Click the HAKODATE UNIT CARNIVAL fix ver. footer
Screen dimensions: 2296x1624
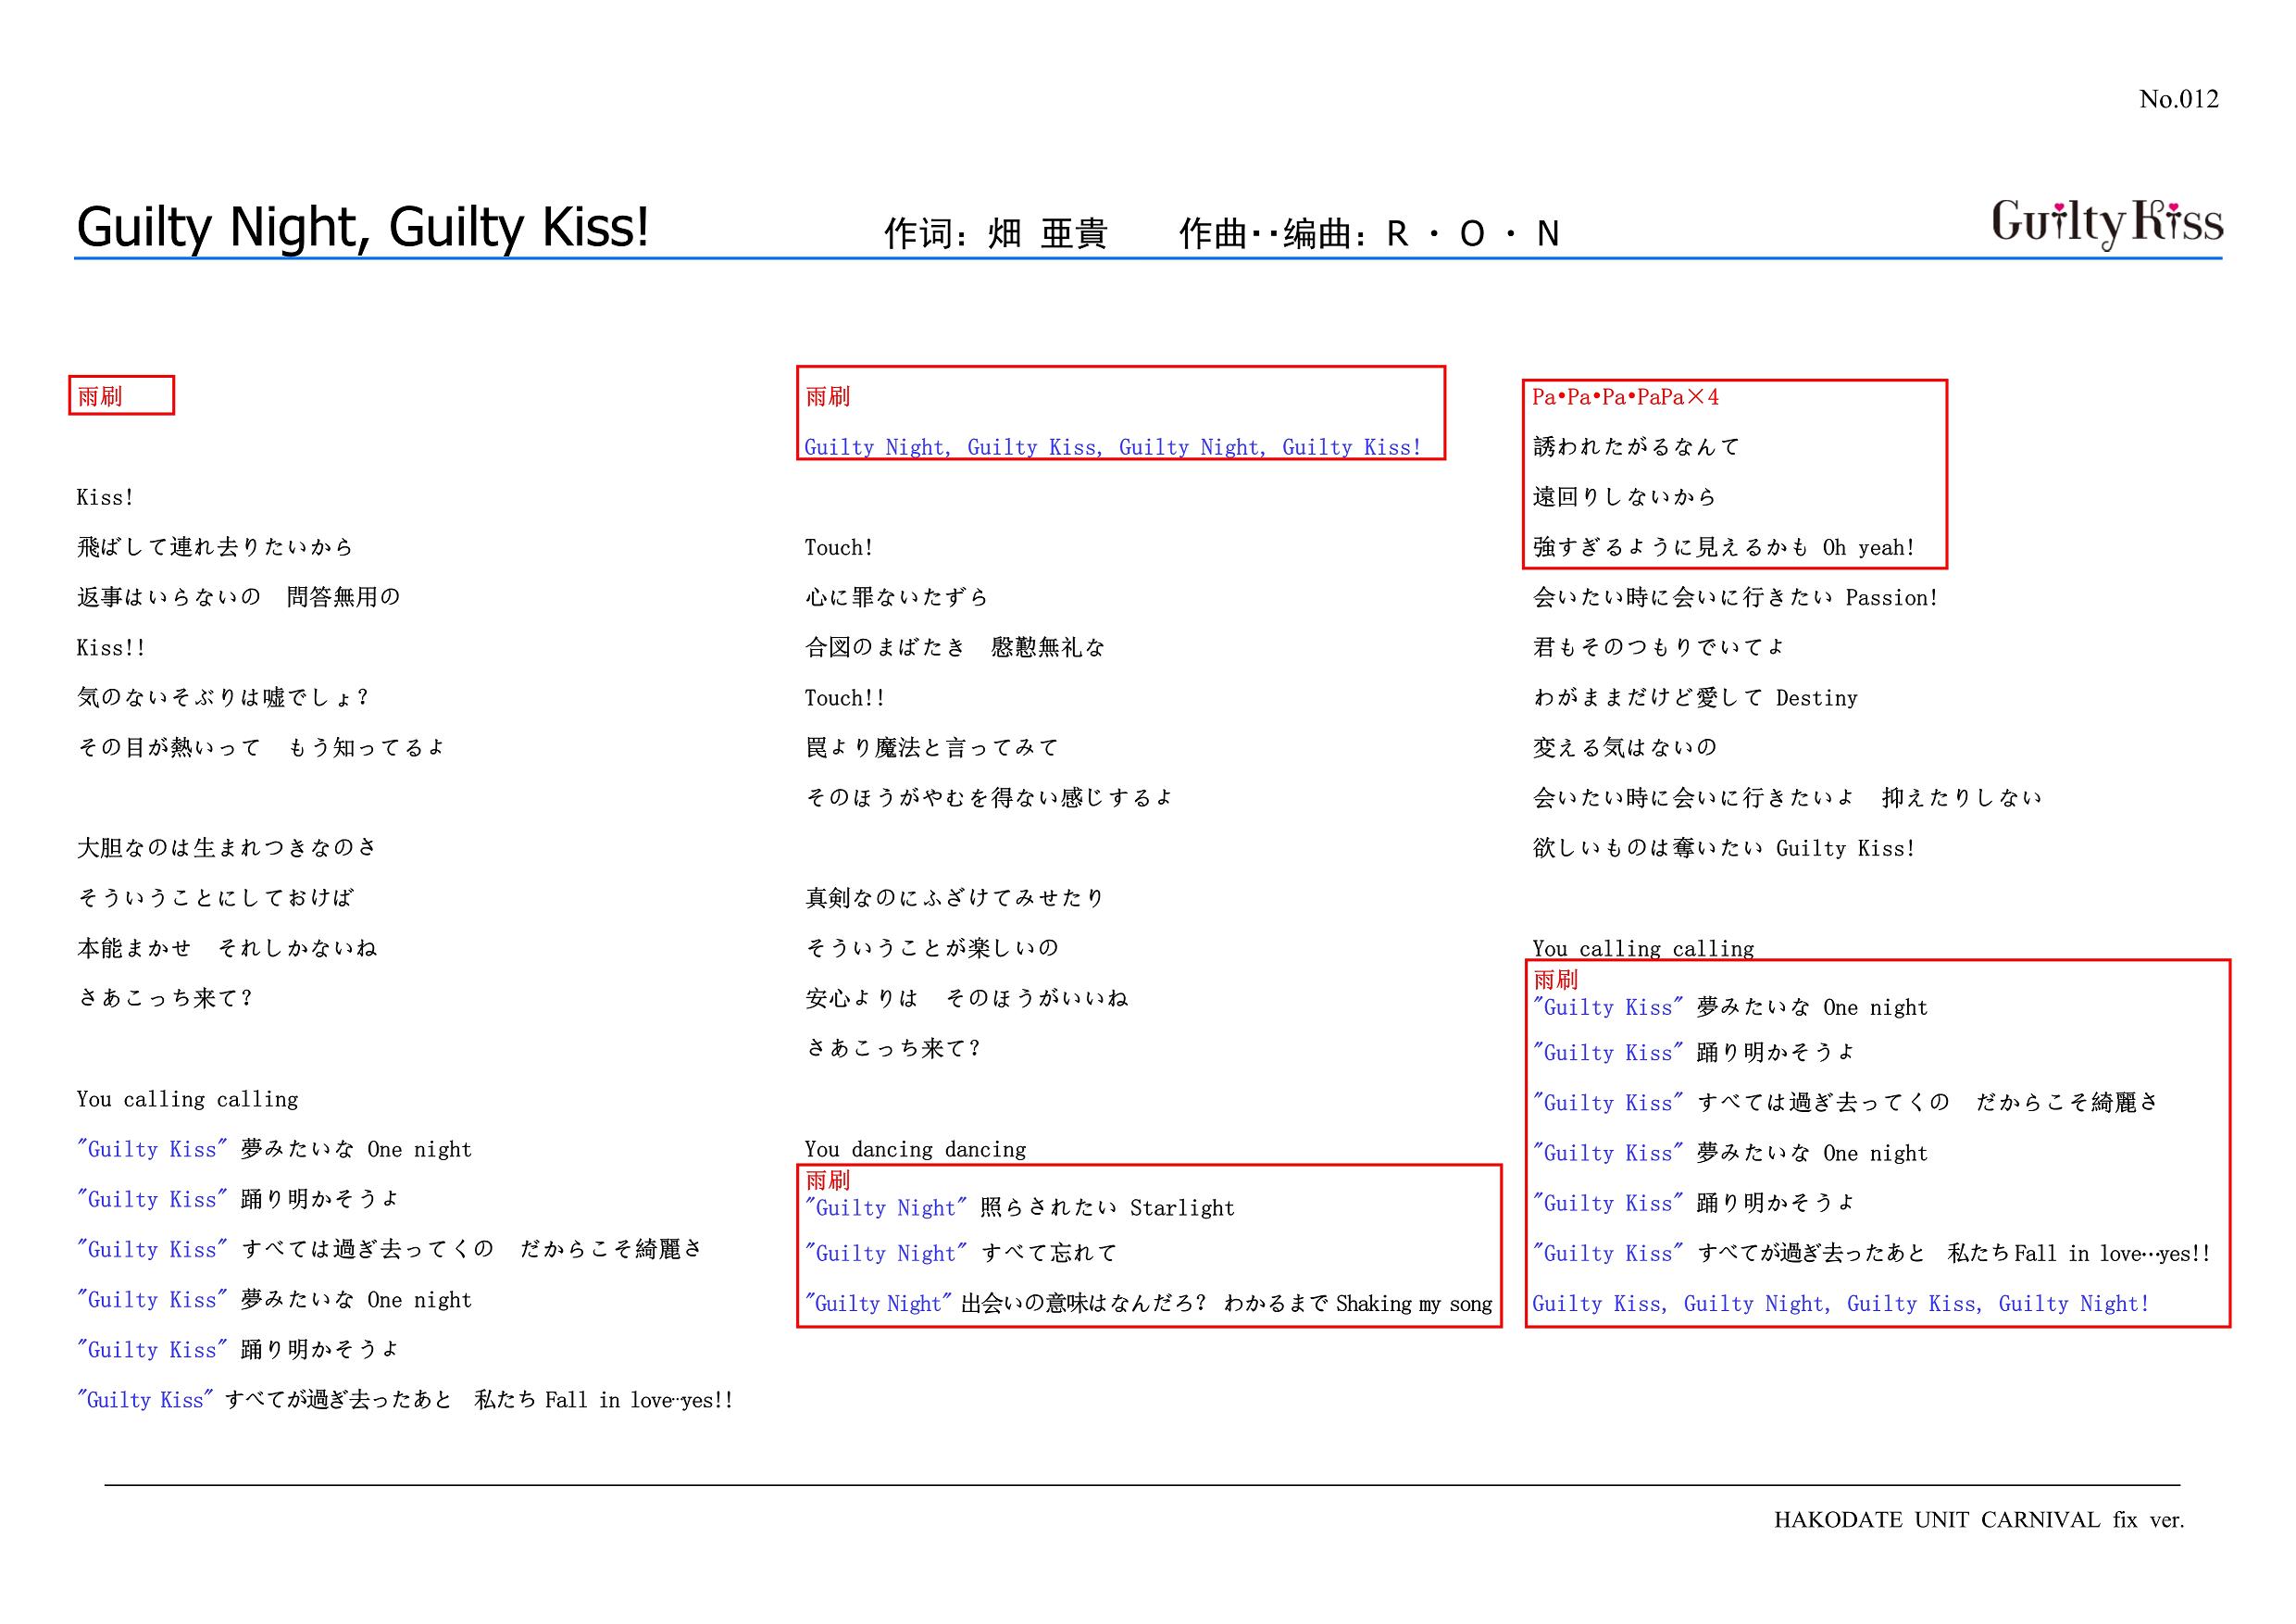pyautogui.click(x=1978, y=1520)
